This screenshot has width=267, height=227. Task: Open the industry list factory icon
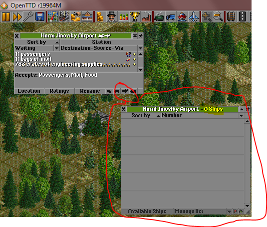[x=146, y=16]
